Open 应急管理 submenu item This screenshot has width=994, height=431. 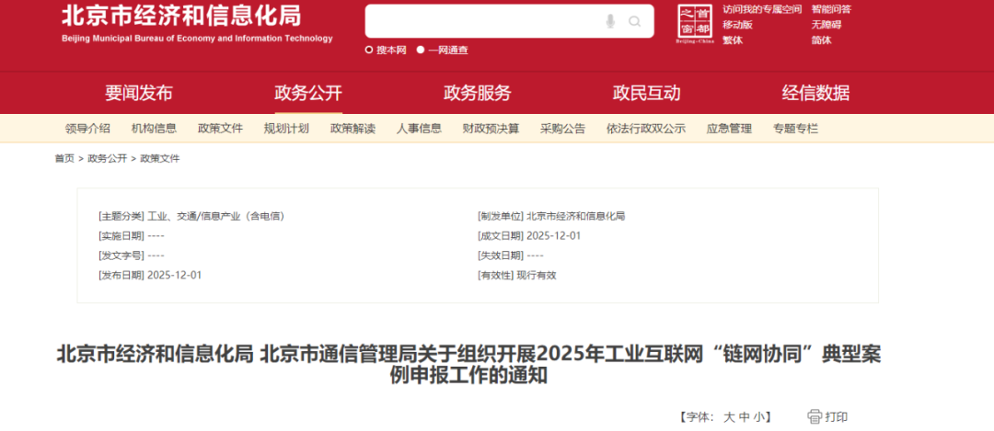[729, 129]
